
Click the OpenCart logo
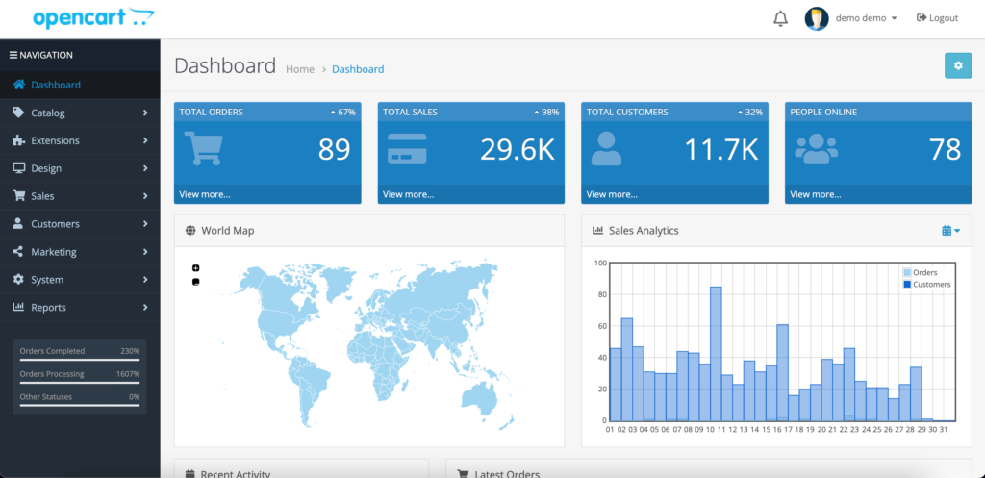(93, 18)
